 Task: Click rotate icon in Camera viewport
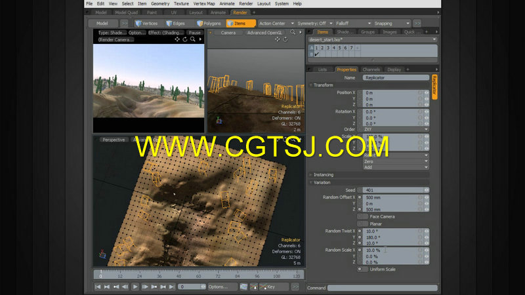coord(285,39)
